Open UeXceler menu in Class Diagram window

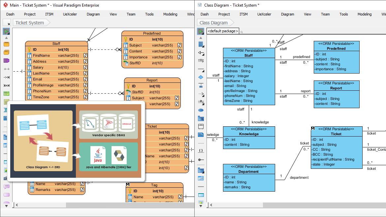click(x=264, y=14)
